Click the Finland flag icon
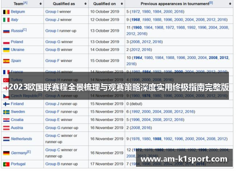 6,104
